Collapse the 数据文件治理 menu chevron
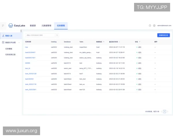Viewport: 173px width, 138px height. (x=19, y=42)
